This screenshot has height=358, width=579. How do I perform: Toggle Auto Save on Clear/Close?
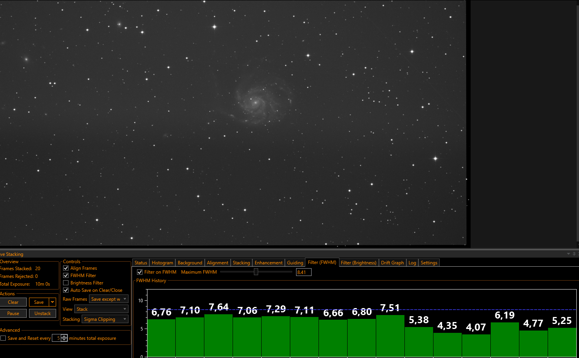click(66, 290)
